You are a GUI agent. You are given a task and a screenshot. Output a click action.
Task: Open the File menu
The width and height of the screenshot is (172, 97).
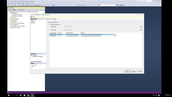8,3
